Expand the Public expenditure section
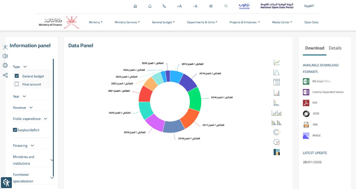The height and width of the screenshot is (189, 356). click(30, 119)
